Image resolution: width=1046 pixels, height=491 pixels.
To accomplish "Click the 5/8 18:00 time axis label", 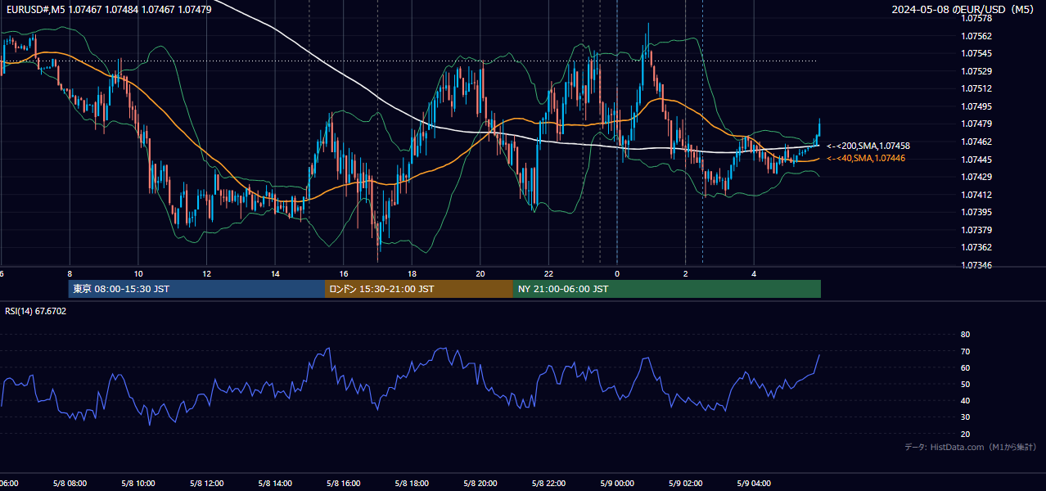I will point(412,483).
